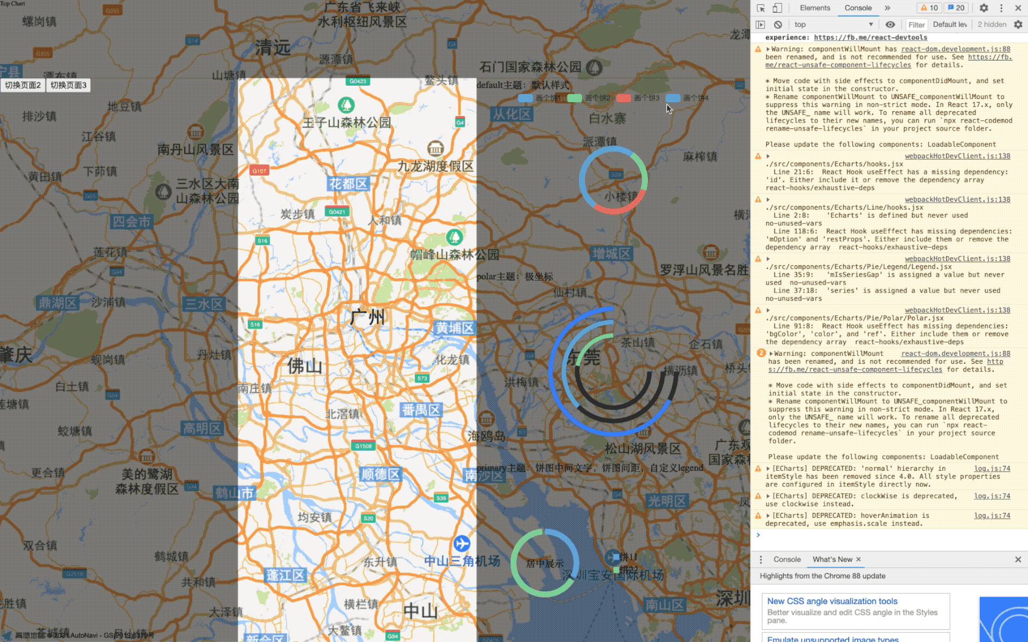
Task: Open the DevTools three-dot customize menu
Action: pyautogui.click(x=1001, y=8)
